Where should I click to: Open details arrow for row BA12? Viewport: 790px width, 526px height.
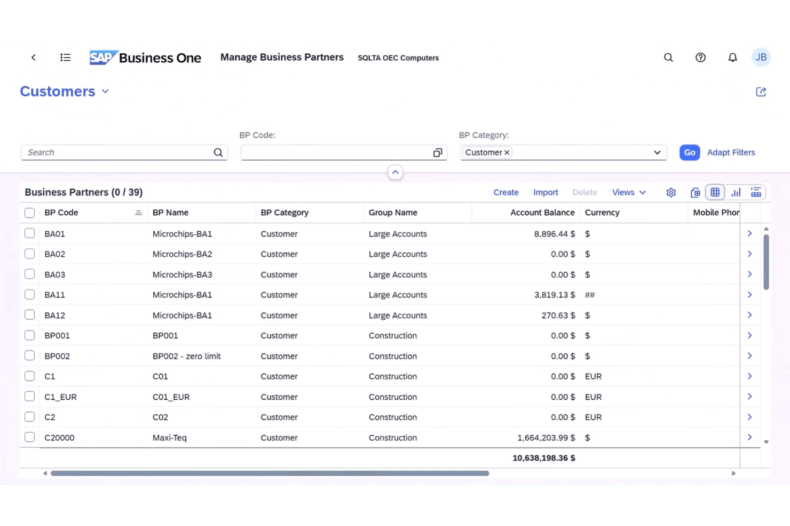point(749,315)
